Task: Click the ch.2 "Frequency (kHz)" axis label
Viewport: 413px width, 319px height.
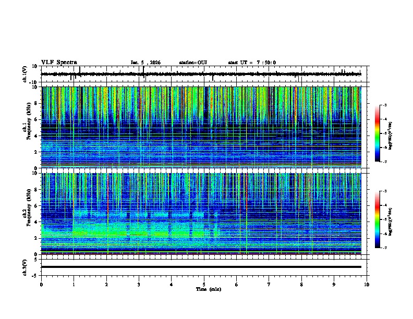Action: (29, 207)
